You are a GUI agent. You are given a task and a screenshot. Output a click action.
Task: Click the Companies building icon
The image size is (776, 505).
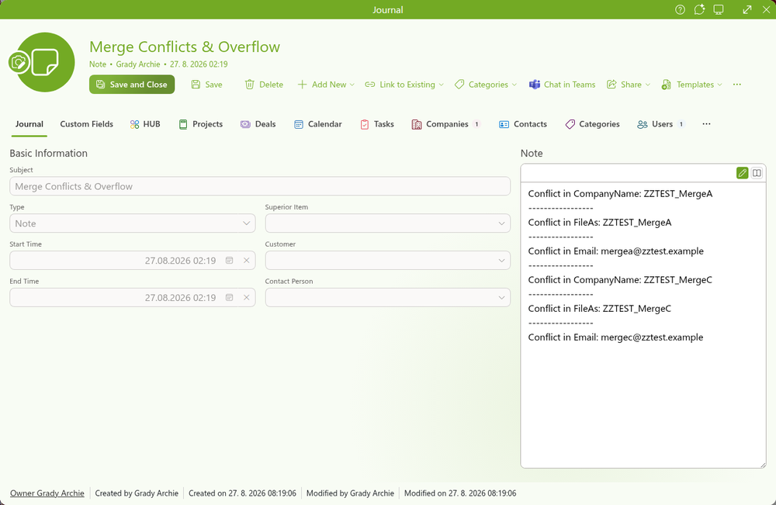tap(417, 125)
